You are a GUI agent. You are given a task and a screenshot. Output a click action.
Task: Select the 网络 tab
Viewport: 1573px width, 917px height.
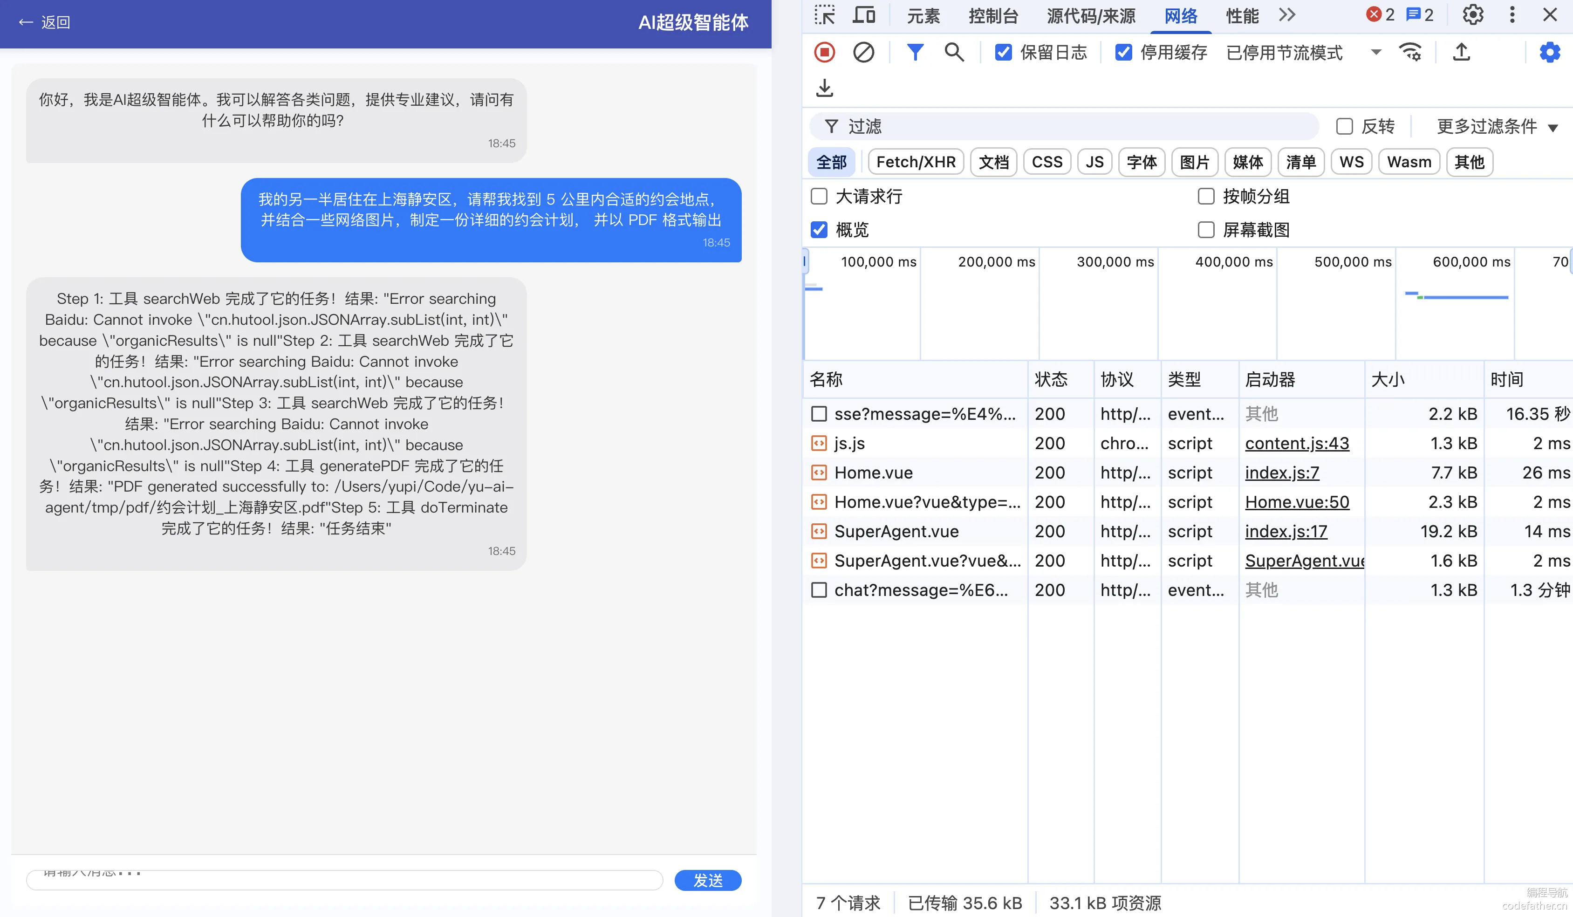tap(1181, 15)
